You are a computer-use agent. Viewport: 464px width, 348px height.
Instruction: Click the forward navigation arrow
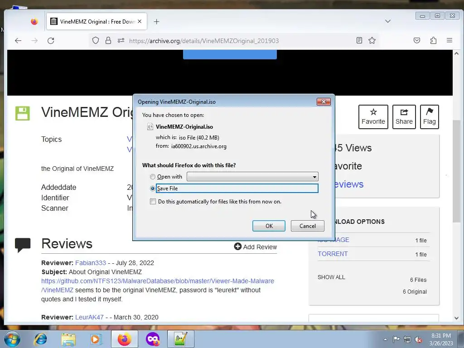tap(34, 40)
